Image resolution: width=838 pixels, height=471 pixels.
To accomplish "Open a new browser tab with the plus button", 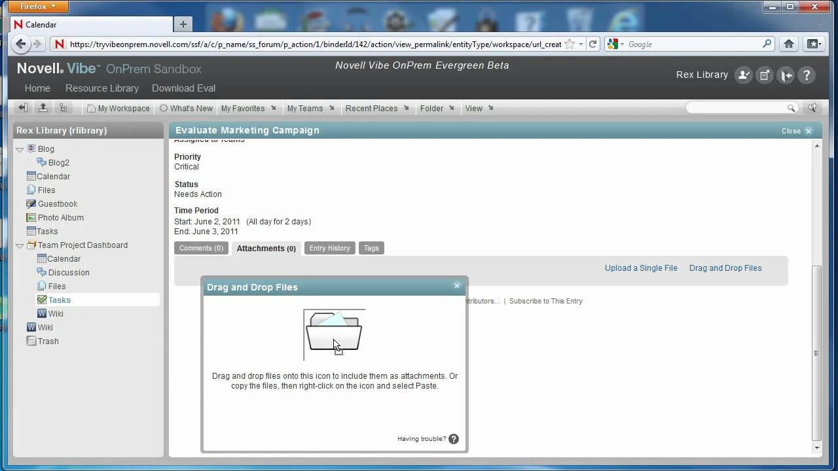I will [183, 24].
